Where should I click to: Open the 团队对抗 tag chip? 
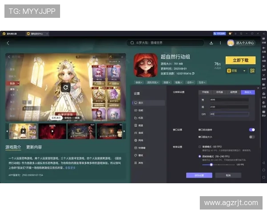[153, 82]
